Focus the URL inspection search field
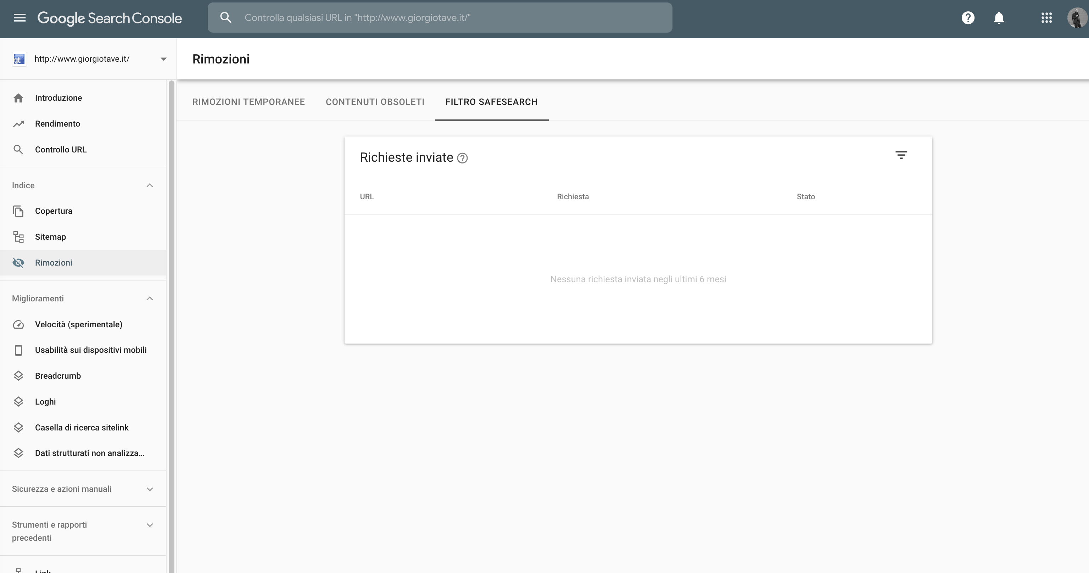1089x573 pixels. click(440, 18)
